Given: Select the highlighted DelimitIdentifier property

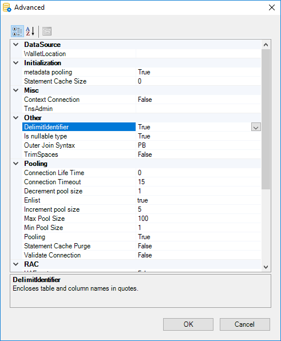Looking at the screenshot, I should 79,127.
